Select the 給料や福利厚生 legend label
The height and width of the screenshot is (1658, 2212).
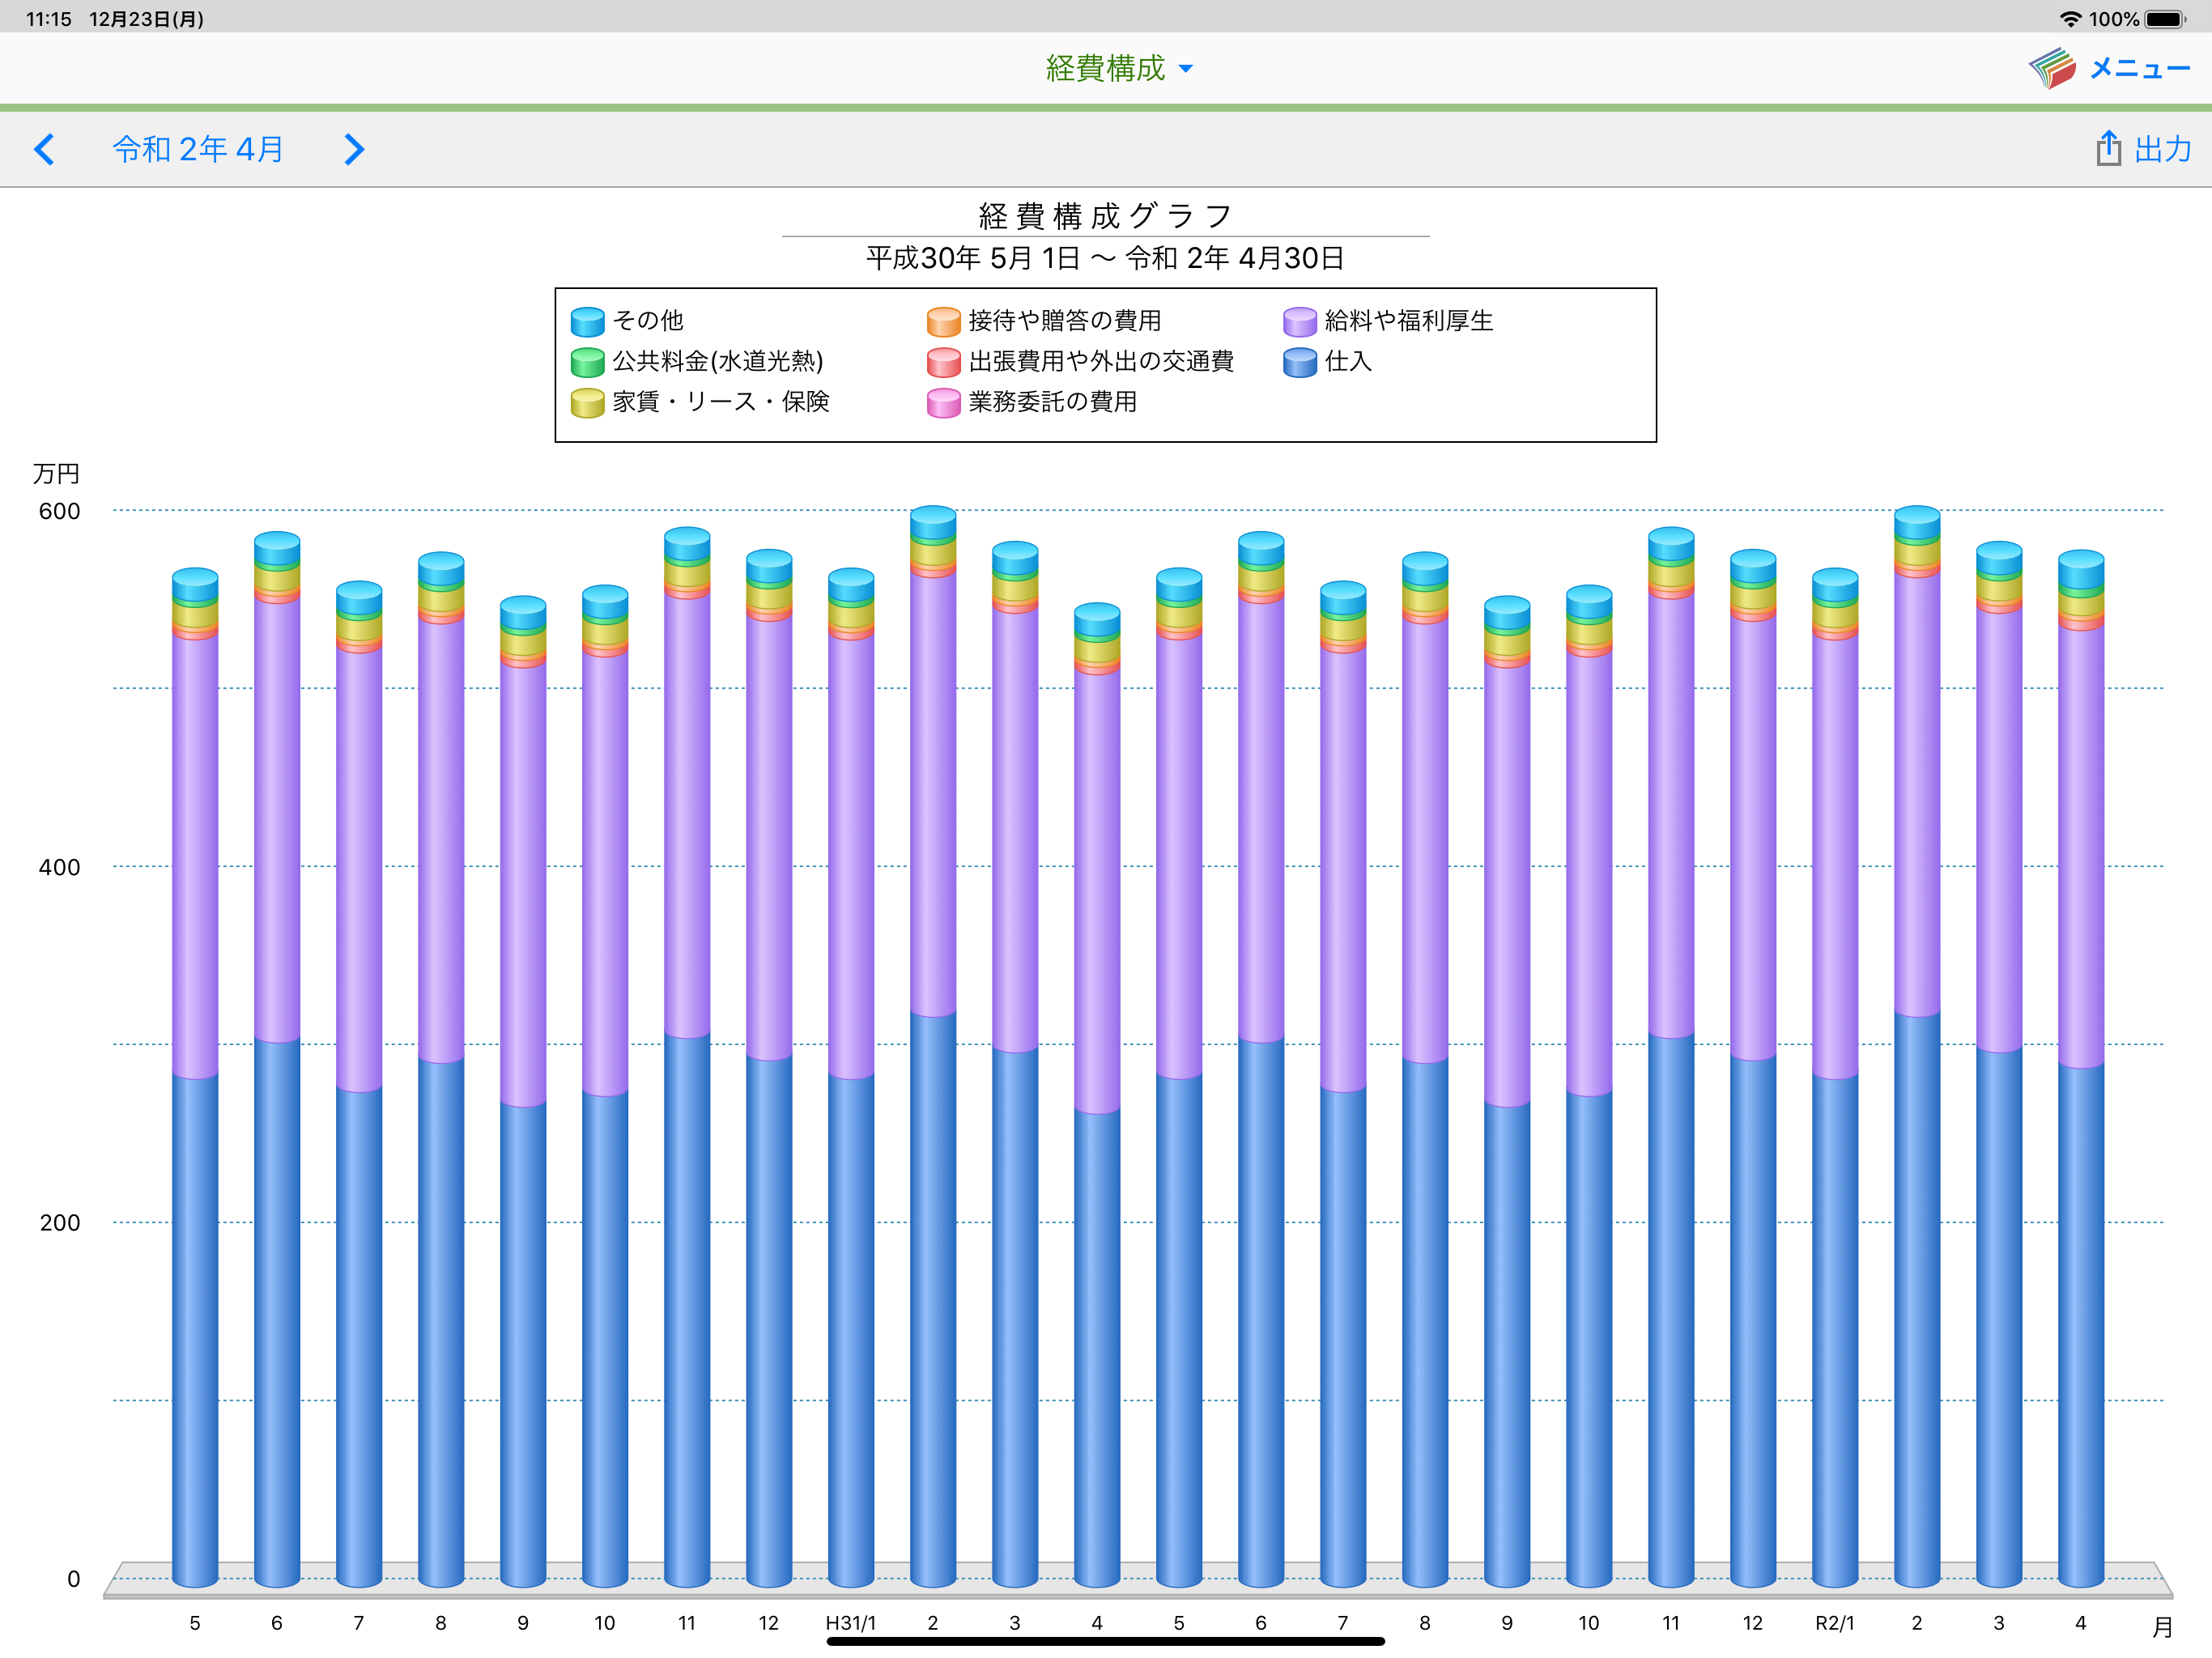tap(1408, 320)
